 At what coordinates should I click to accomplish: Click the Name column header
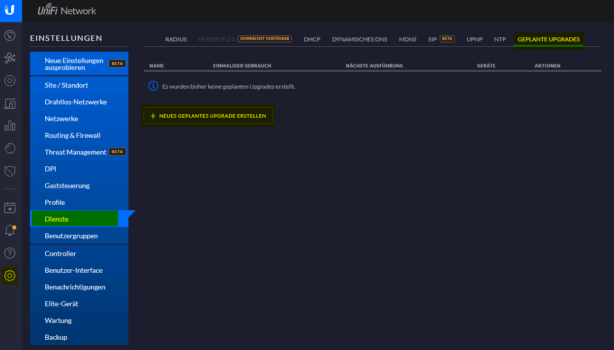click(156, 66)
